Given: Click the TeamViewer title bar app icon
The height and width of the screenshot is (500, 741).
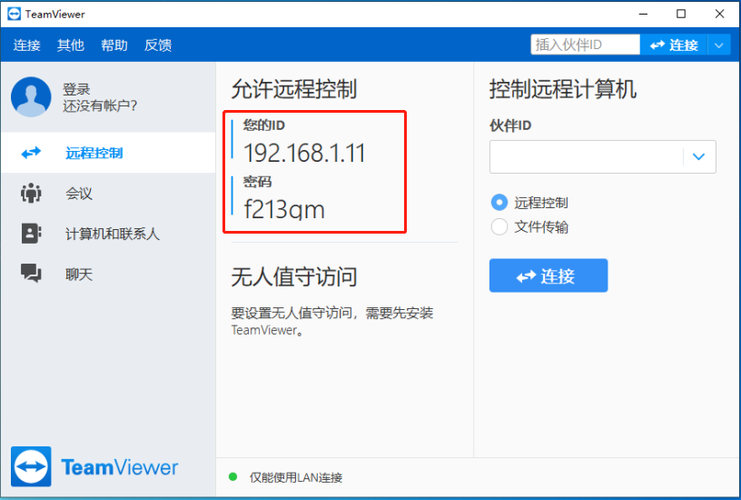Looking at the screenshot, I should pos(14,14).
